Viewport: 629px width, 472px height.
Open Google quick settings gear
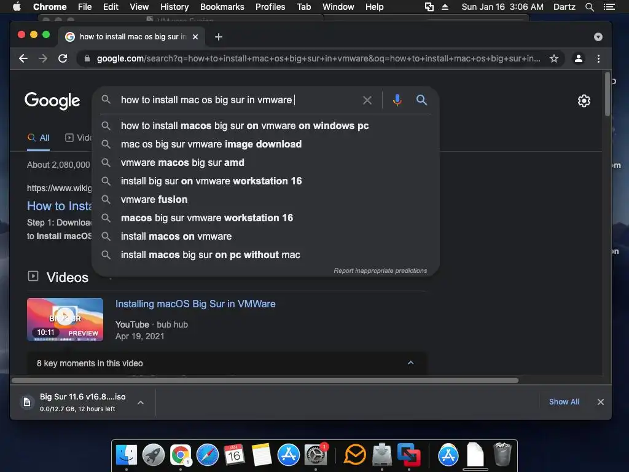pos(584,101)
